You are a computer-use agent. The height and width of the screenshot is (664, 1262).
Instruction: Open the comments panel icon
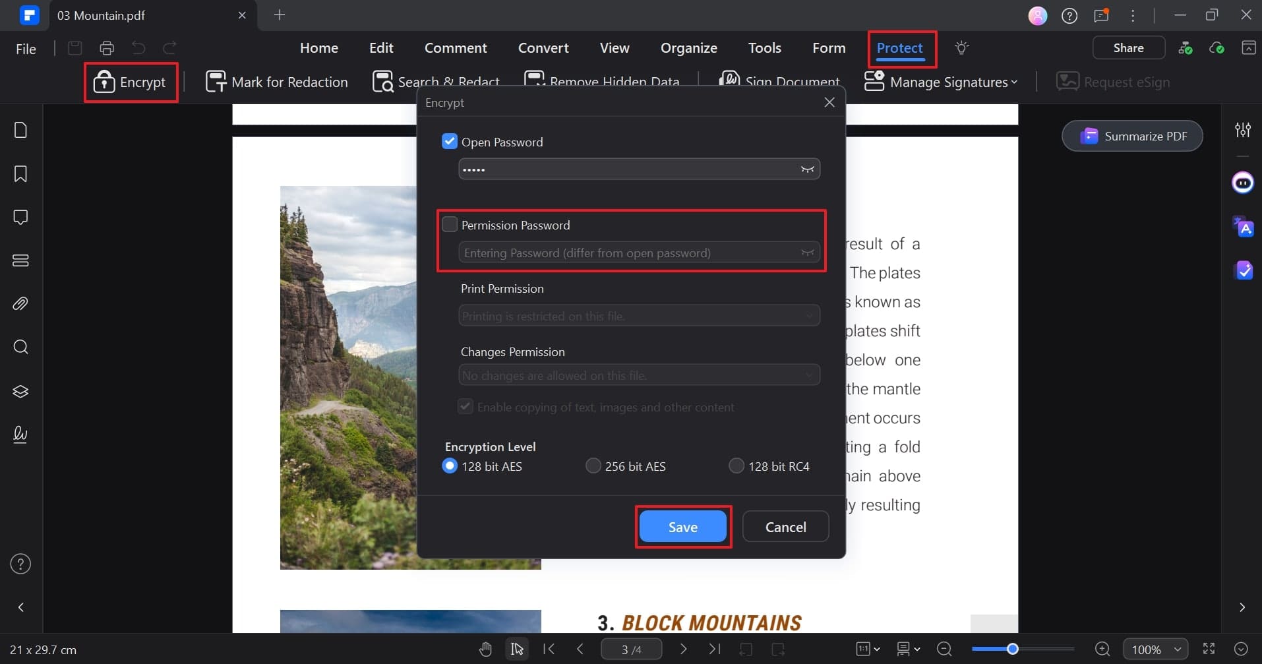(20, 218)
